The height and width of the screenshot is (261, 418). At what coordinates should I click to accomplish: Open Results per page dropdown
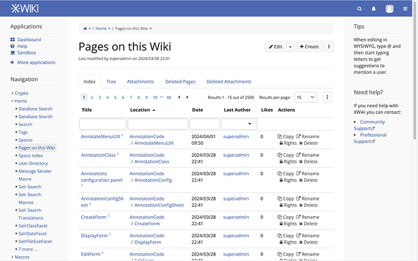pos(306,97)
